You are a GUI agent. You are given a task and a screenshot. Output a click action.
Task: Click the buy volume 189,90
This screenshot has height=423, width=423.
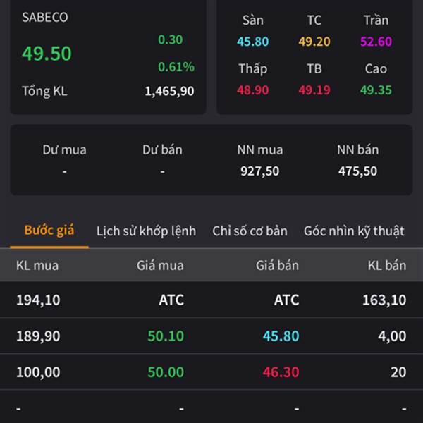(x=38, y=336)
